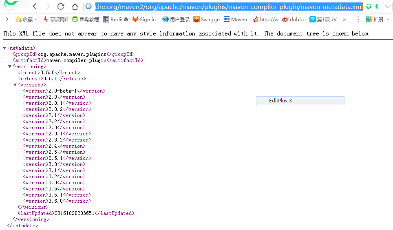Click the lastUpdated 20161029203651 line

pyautogui.click(x=76, y=213)
